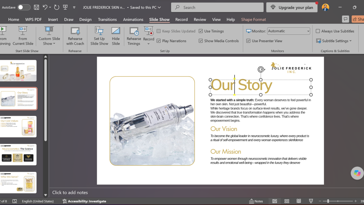
Task: Uncheck Use Presenter View
Action: click(x=248, y=41)
